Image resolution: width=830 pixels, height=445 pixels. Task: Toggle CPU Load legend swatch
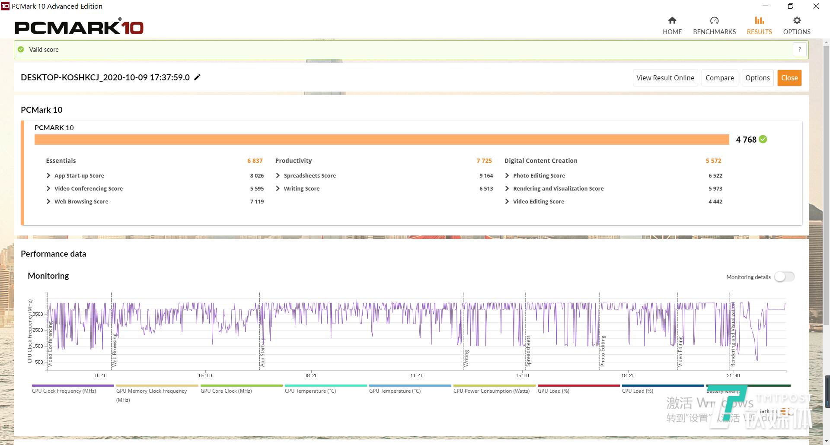coord(663,385)
